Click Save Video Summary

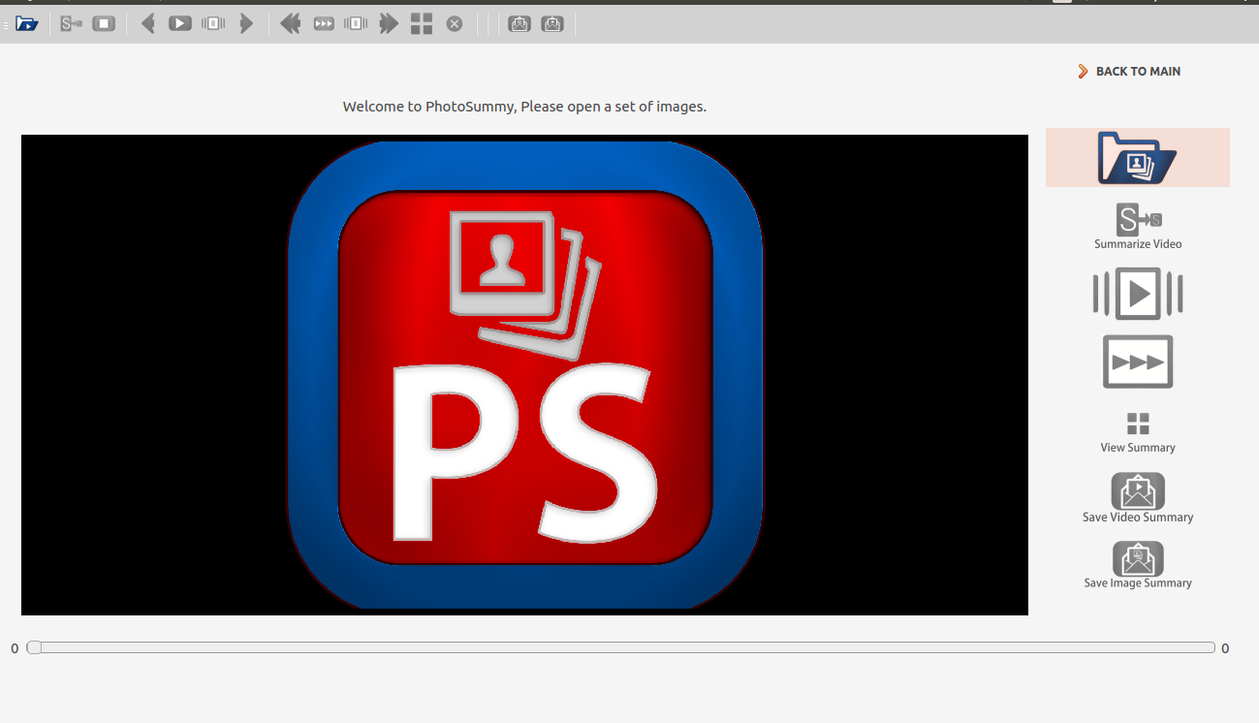(1138, 498)
